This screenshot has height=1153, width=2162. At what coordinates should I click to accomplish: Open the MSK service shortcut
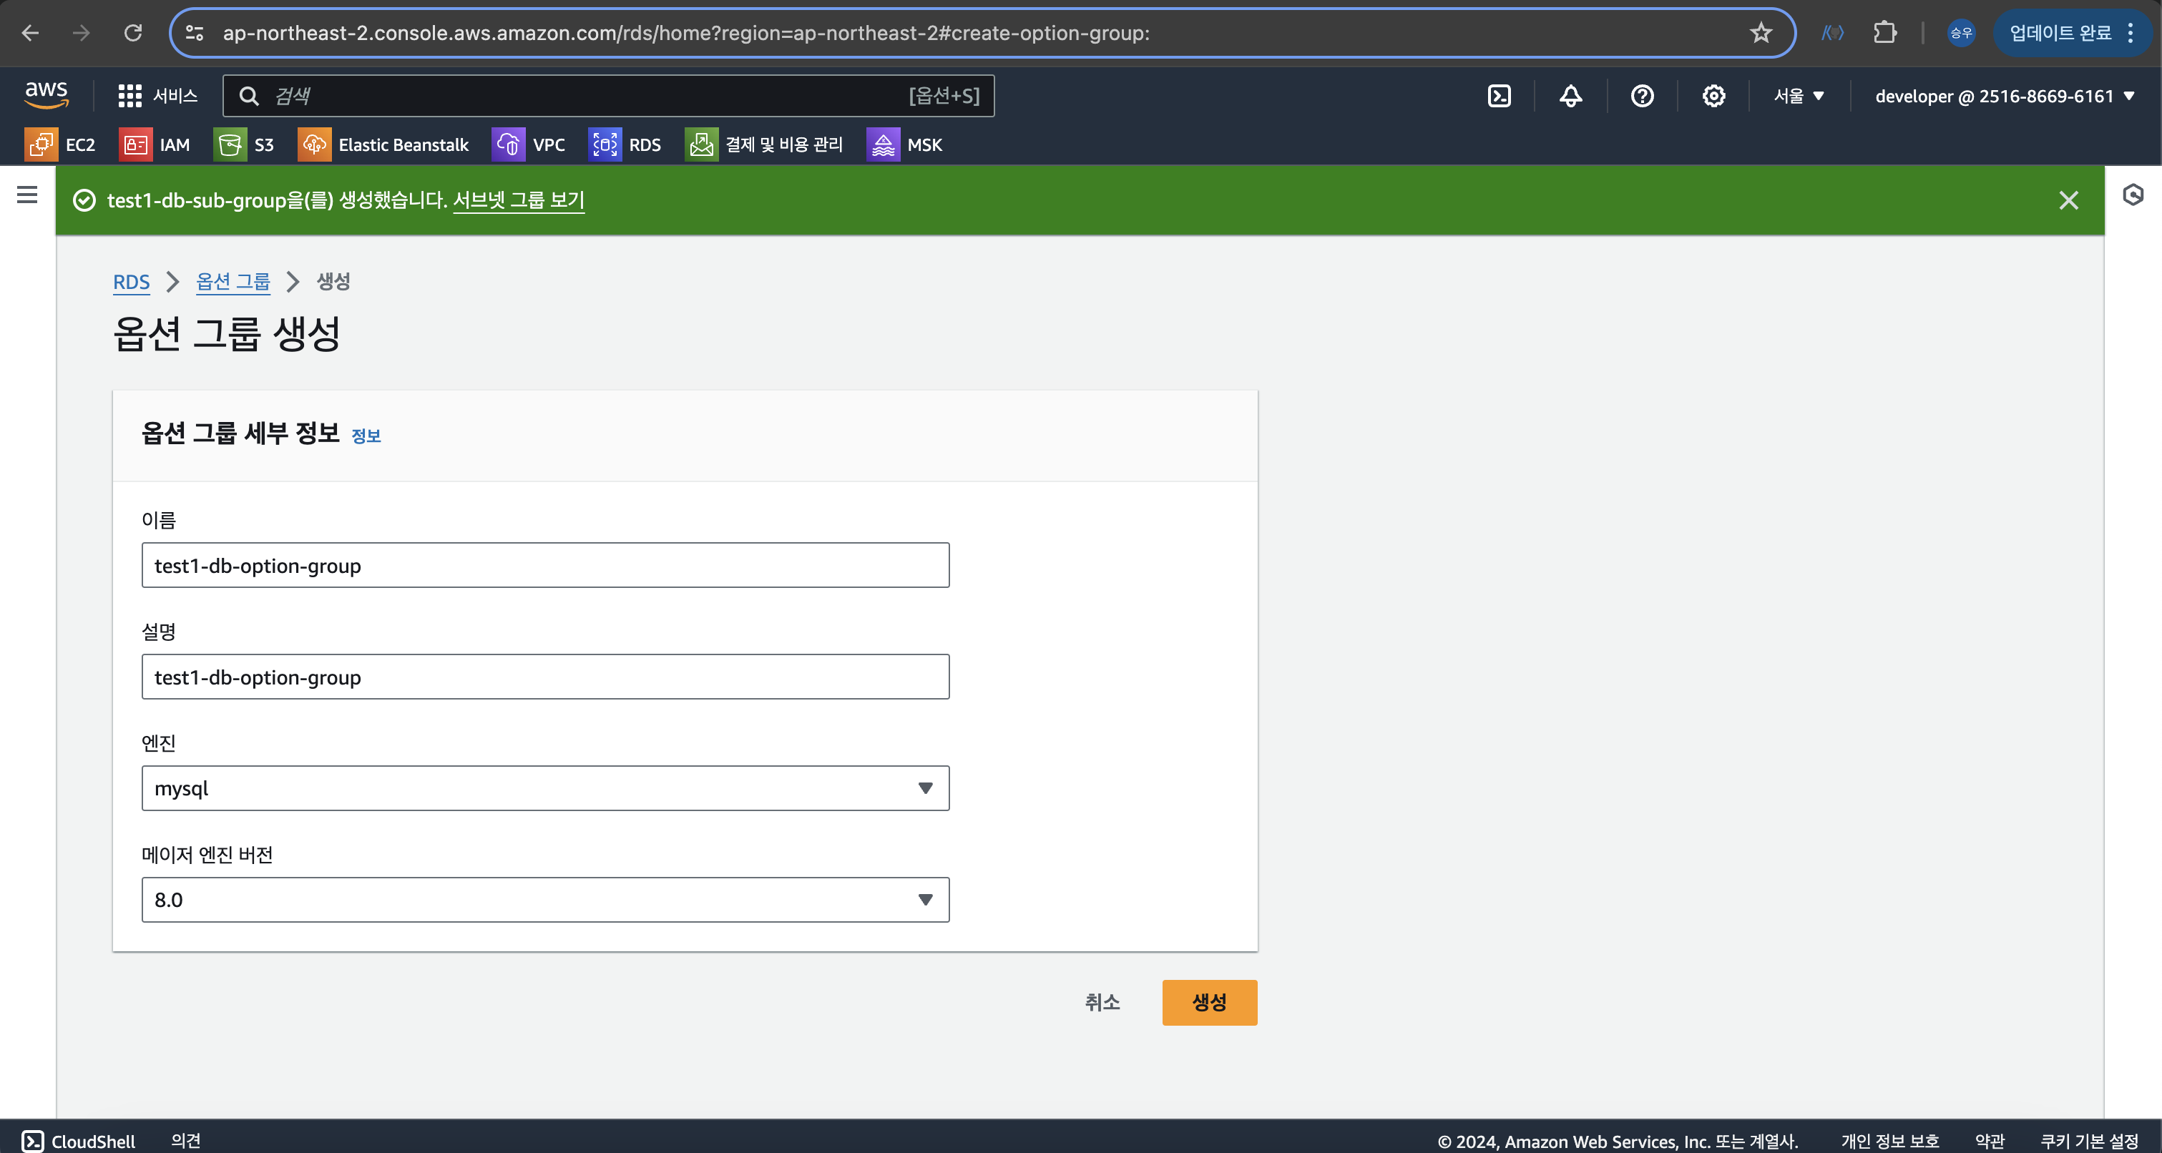[x=905, y=144]
